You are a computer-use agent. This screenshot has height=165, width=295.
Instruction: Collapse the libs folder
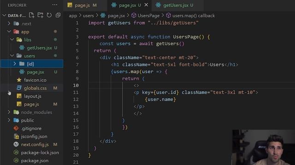click(x=12, y=40)
